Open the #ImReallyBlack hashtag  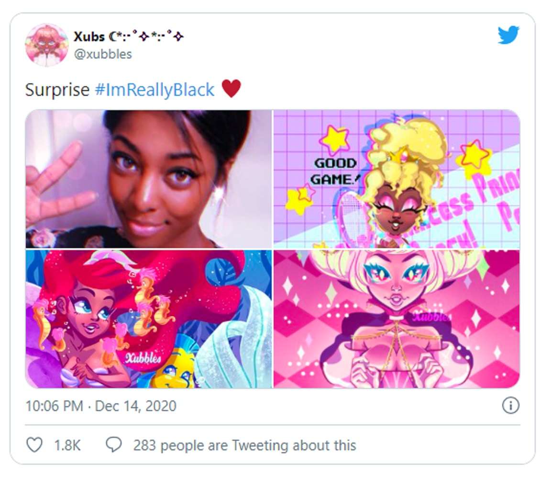pos(155,90)
